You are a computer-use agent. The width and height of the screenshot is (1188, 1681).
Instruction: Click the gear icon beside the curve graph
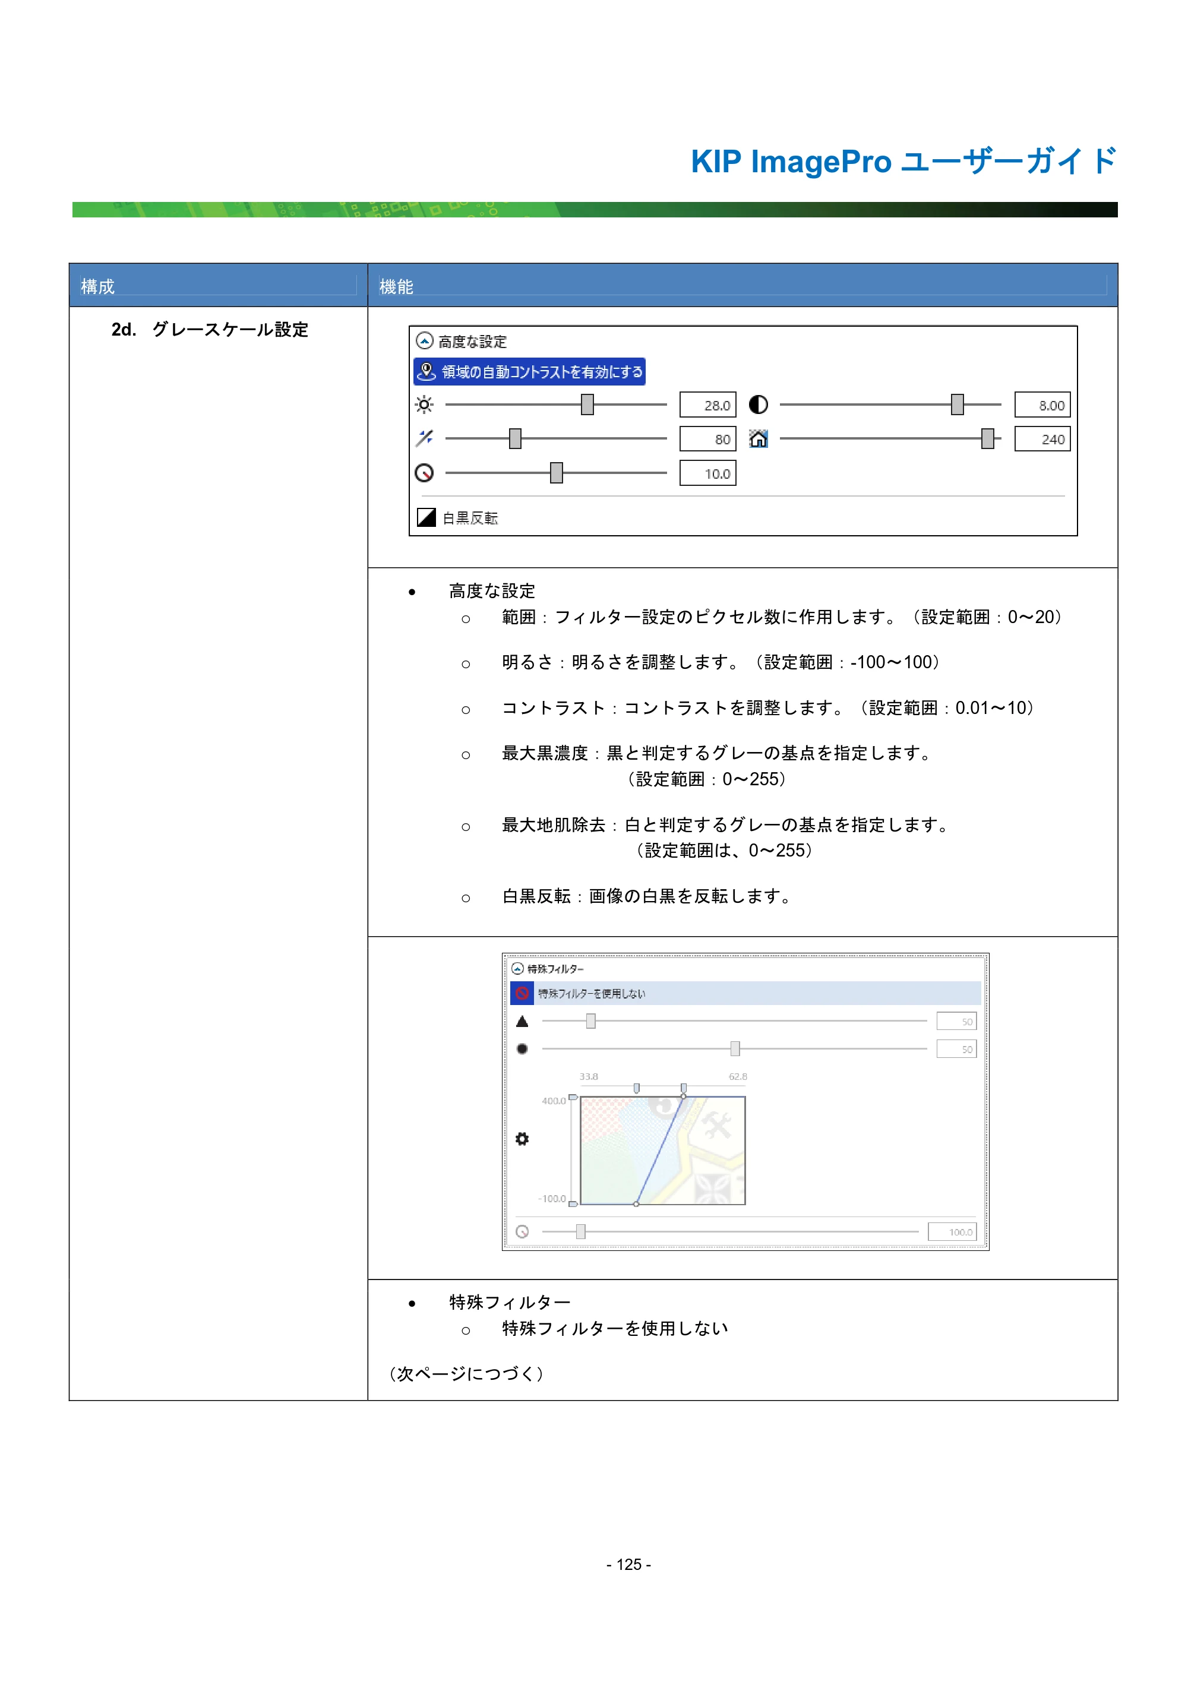coord(522,1139)
